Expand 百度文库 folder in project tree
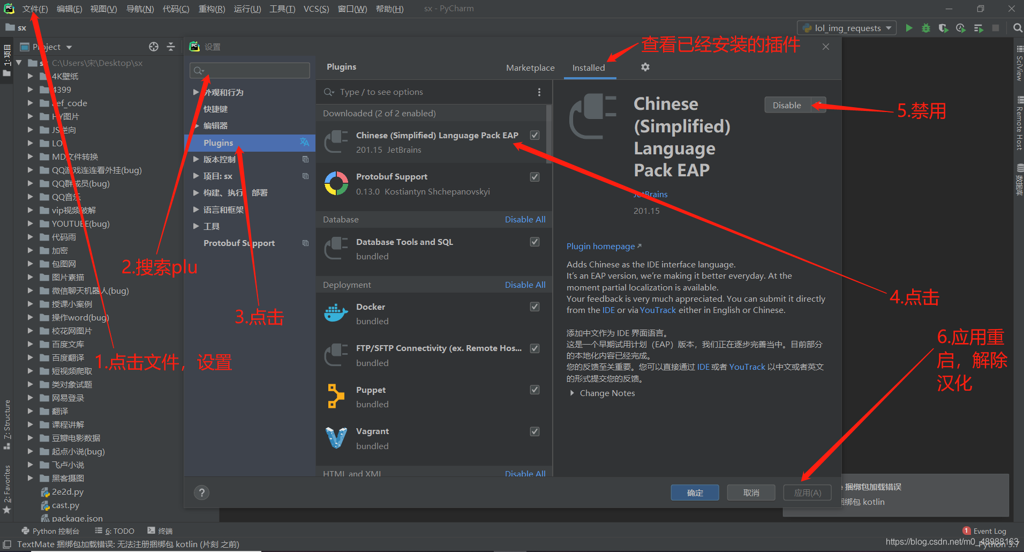This screenshot has height=552, width=1024. (31, 344)
